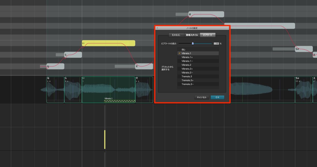Screen dimensions: 317x167
Task: Pick the Tremolo.3+ preset
Action: point(198,80)
